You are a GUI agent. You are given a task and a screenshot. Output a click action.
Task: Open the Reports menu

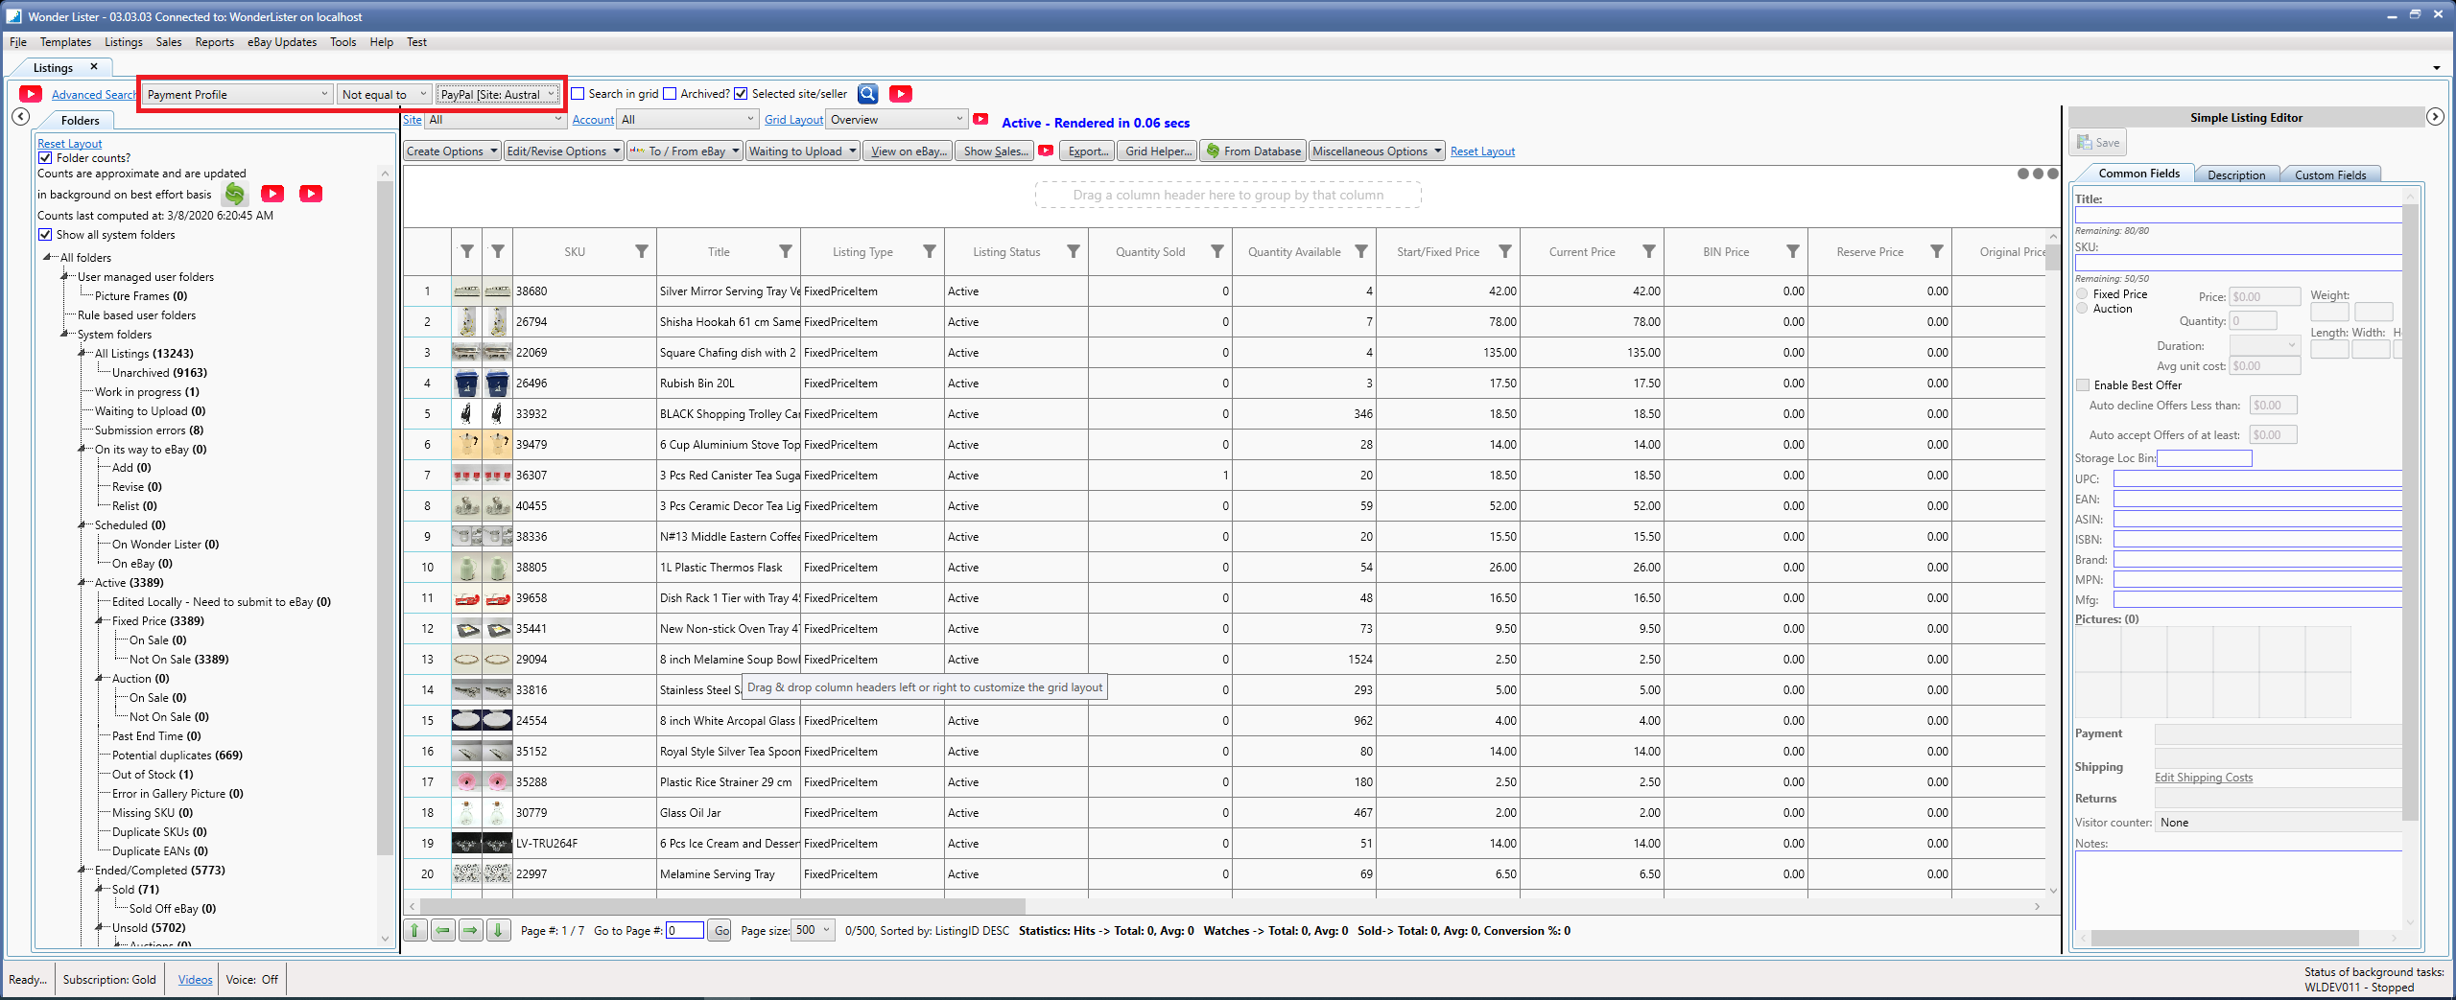tap(215, 42)
